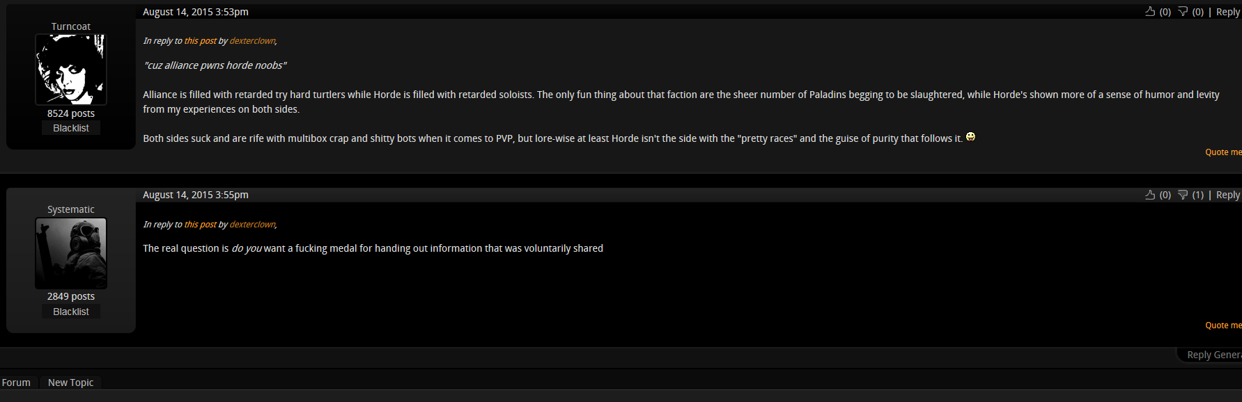Quote Turncoat's post with Quote me
Image resolution: width=1242 pixels, height=402 pixels.
tap(1223, 152)
